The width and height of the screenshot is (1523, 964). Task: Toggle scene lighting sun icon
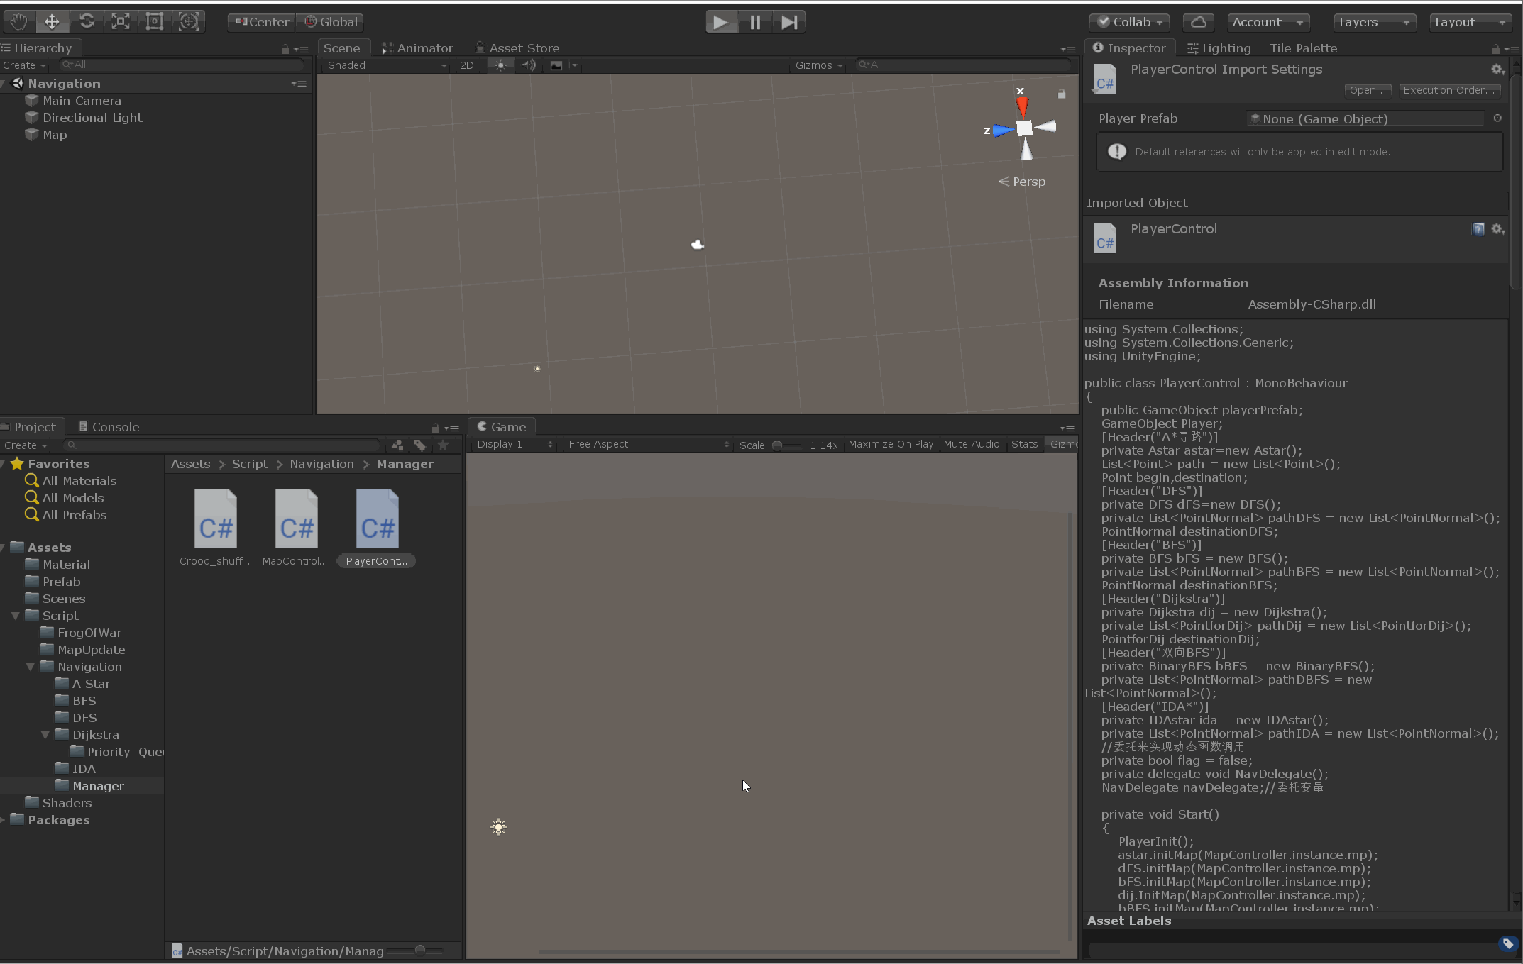tap(501, 65)
